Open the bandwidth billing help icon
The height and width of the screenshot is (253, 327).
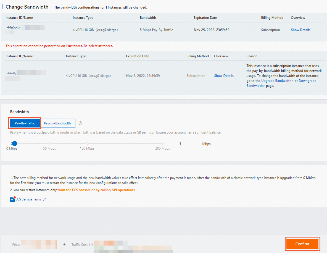pos(80,123)
